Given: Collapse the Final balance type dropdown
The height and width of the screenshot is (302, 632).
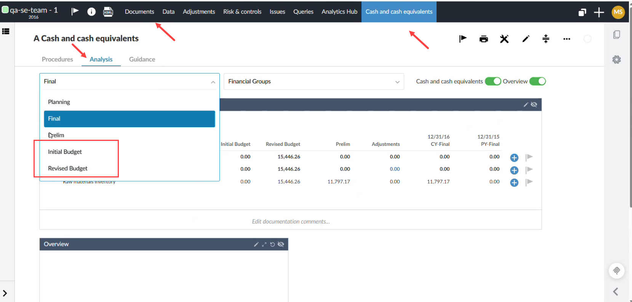Looking at the screenshot, I should (130, 81).
